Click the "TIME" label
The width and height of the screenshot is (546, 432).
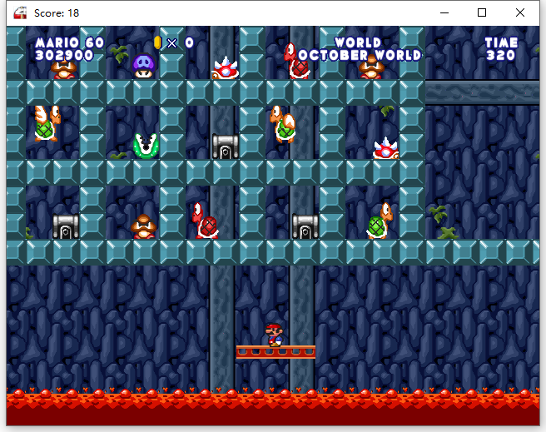click(501, 42)
